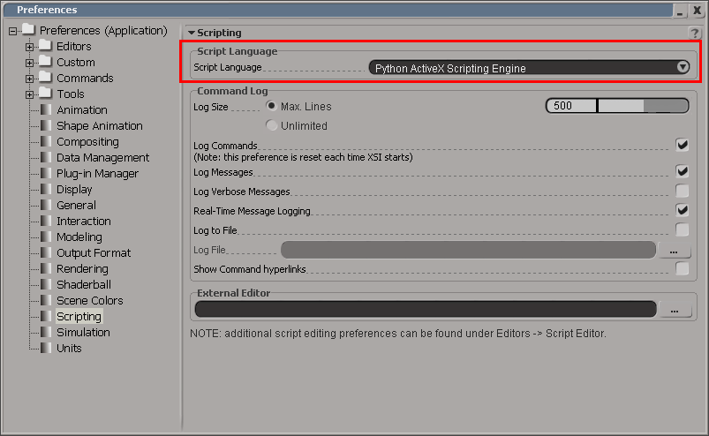Open the Script Language dropdown
The image size is (709, 436).
pos(682,67)
